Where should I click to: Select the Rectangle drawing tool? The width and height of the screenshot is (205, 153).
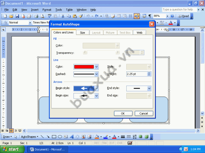(54, 137)
